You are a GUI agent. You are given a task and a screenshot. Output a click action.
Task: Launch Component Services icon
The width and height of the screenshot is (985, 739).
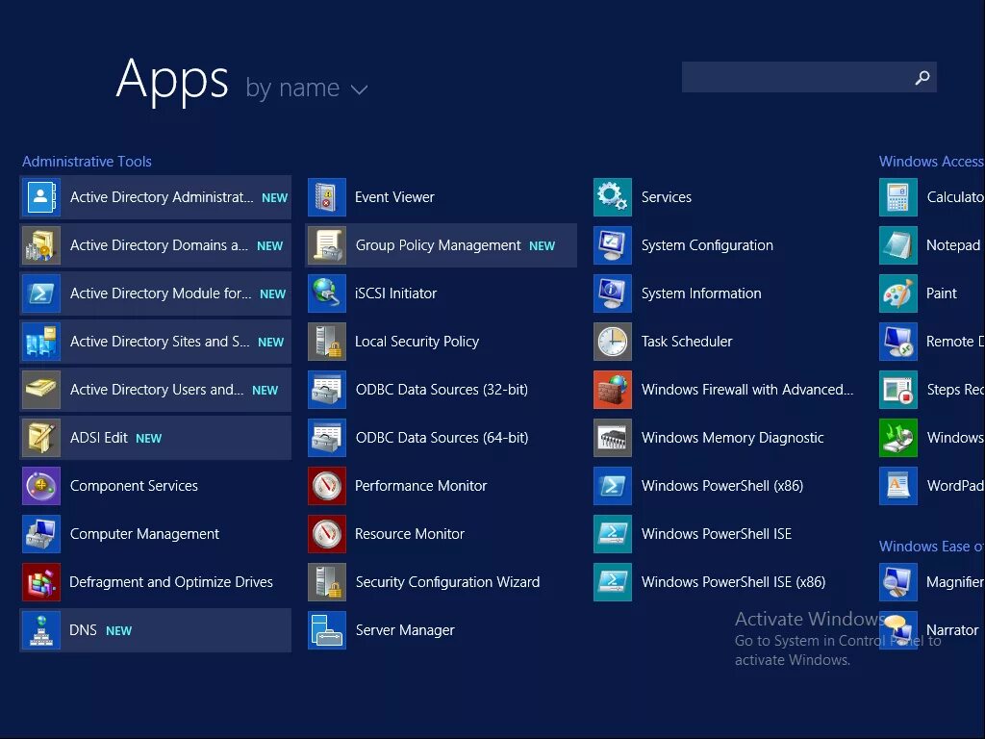click(x=41, y=486)
